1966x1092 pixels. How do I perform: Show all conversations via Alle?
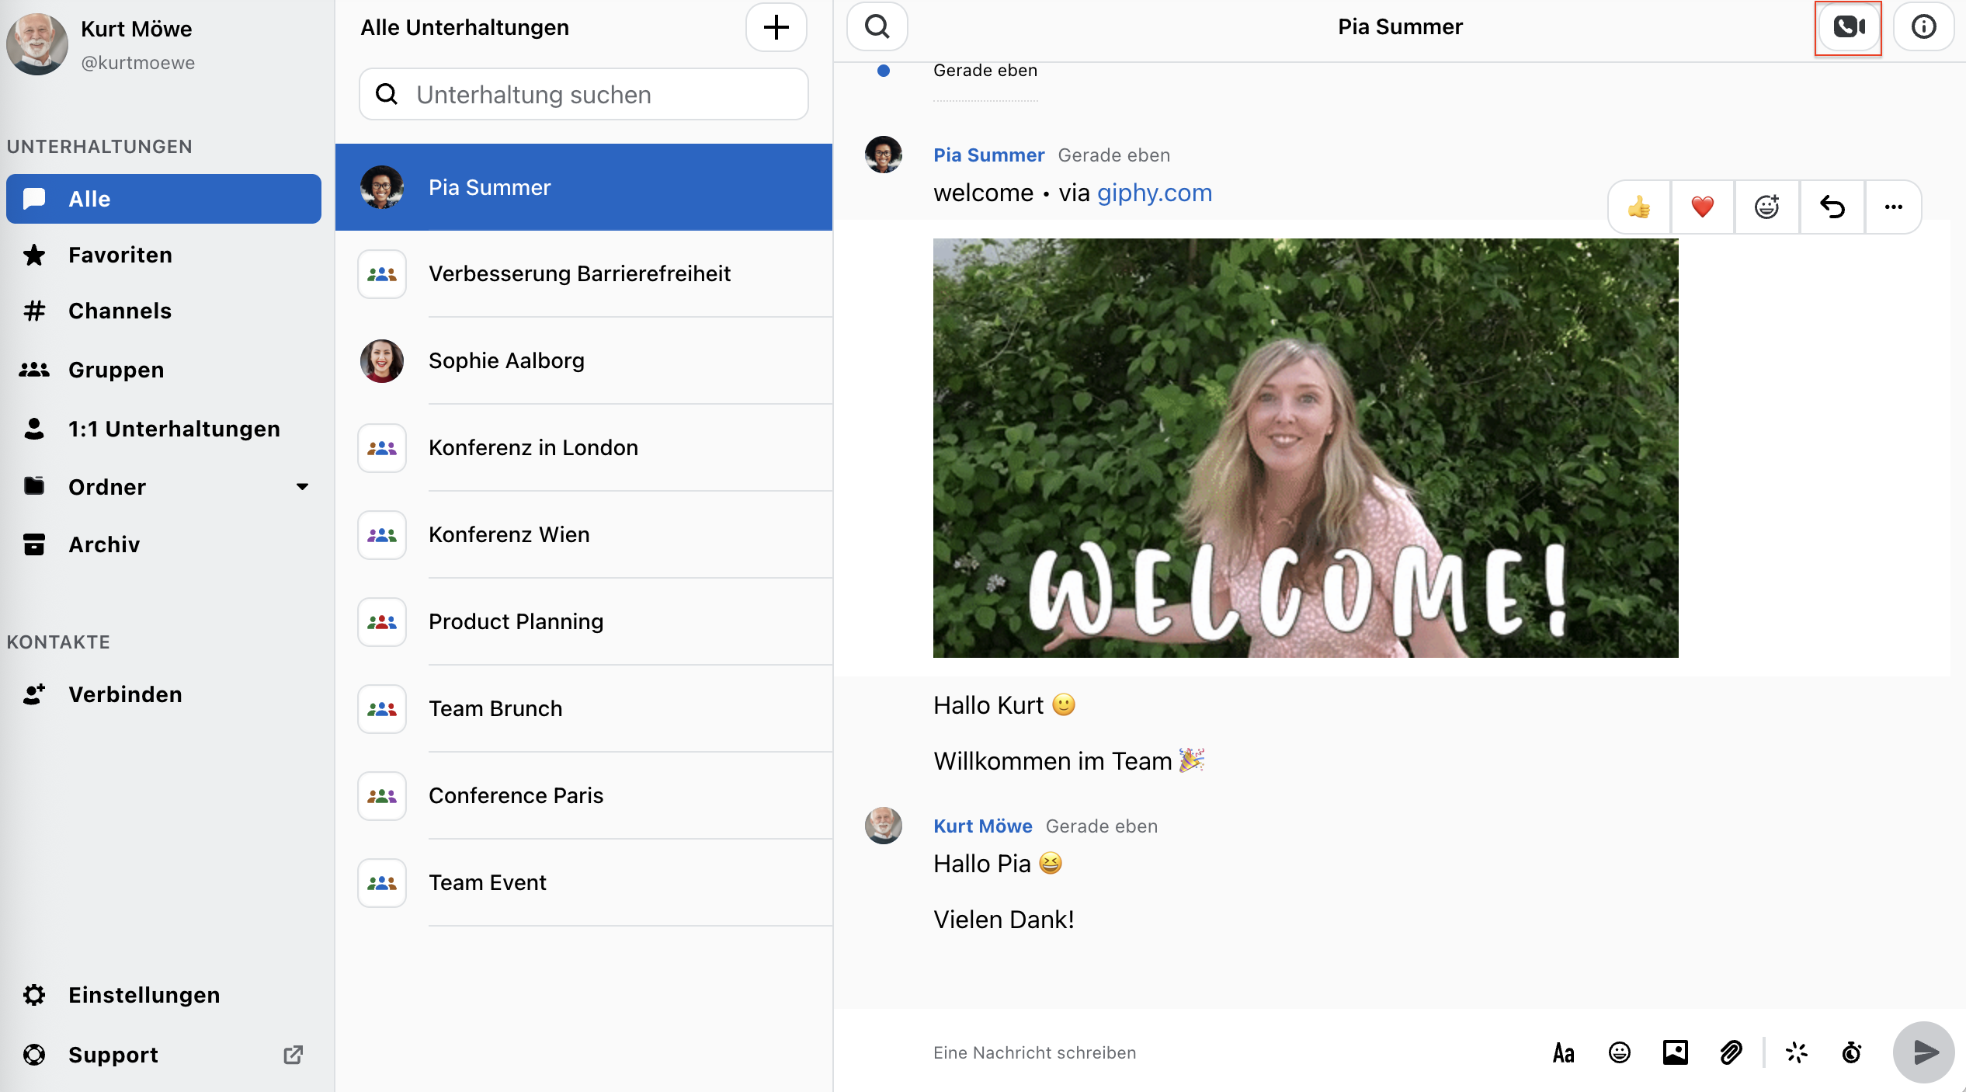point(163,199)
